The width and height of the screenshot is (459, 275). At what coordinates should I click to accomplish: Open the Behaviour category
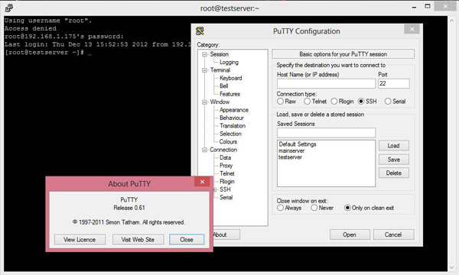pos(232,118)
